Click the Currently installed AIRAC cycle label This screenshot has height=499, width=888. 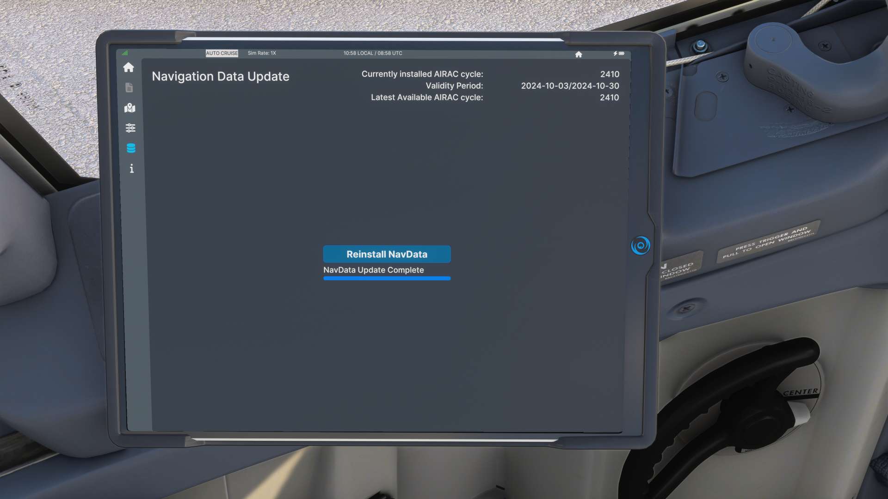click(422, 74)
